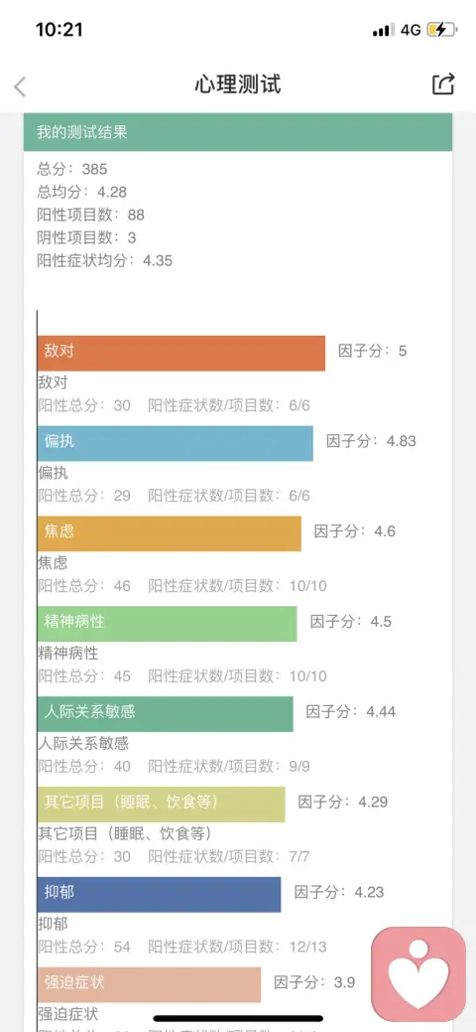This screenshot has width=476, height=1032.
Task: Tap the home indicator bar at bottom
Action: 238,1018
